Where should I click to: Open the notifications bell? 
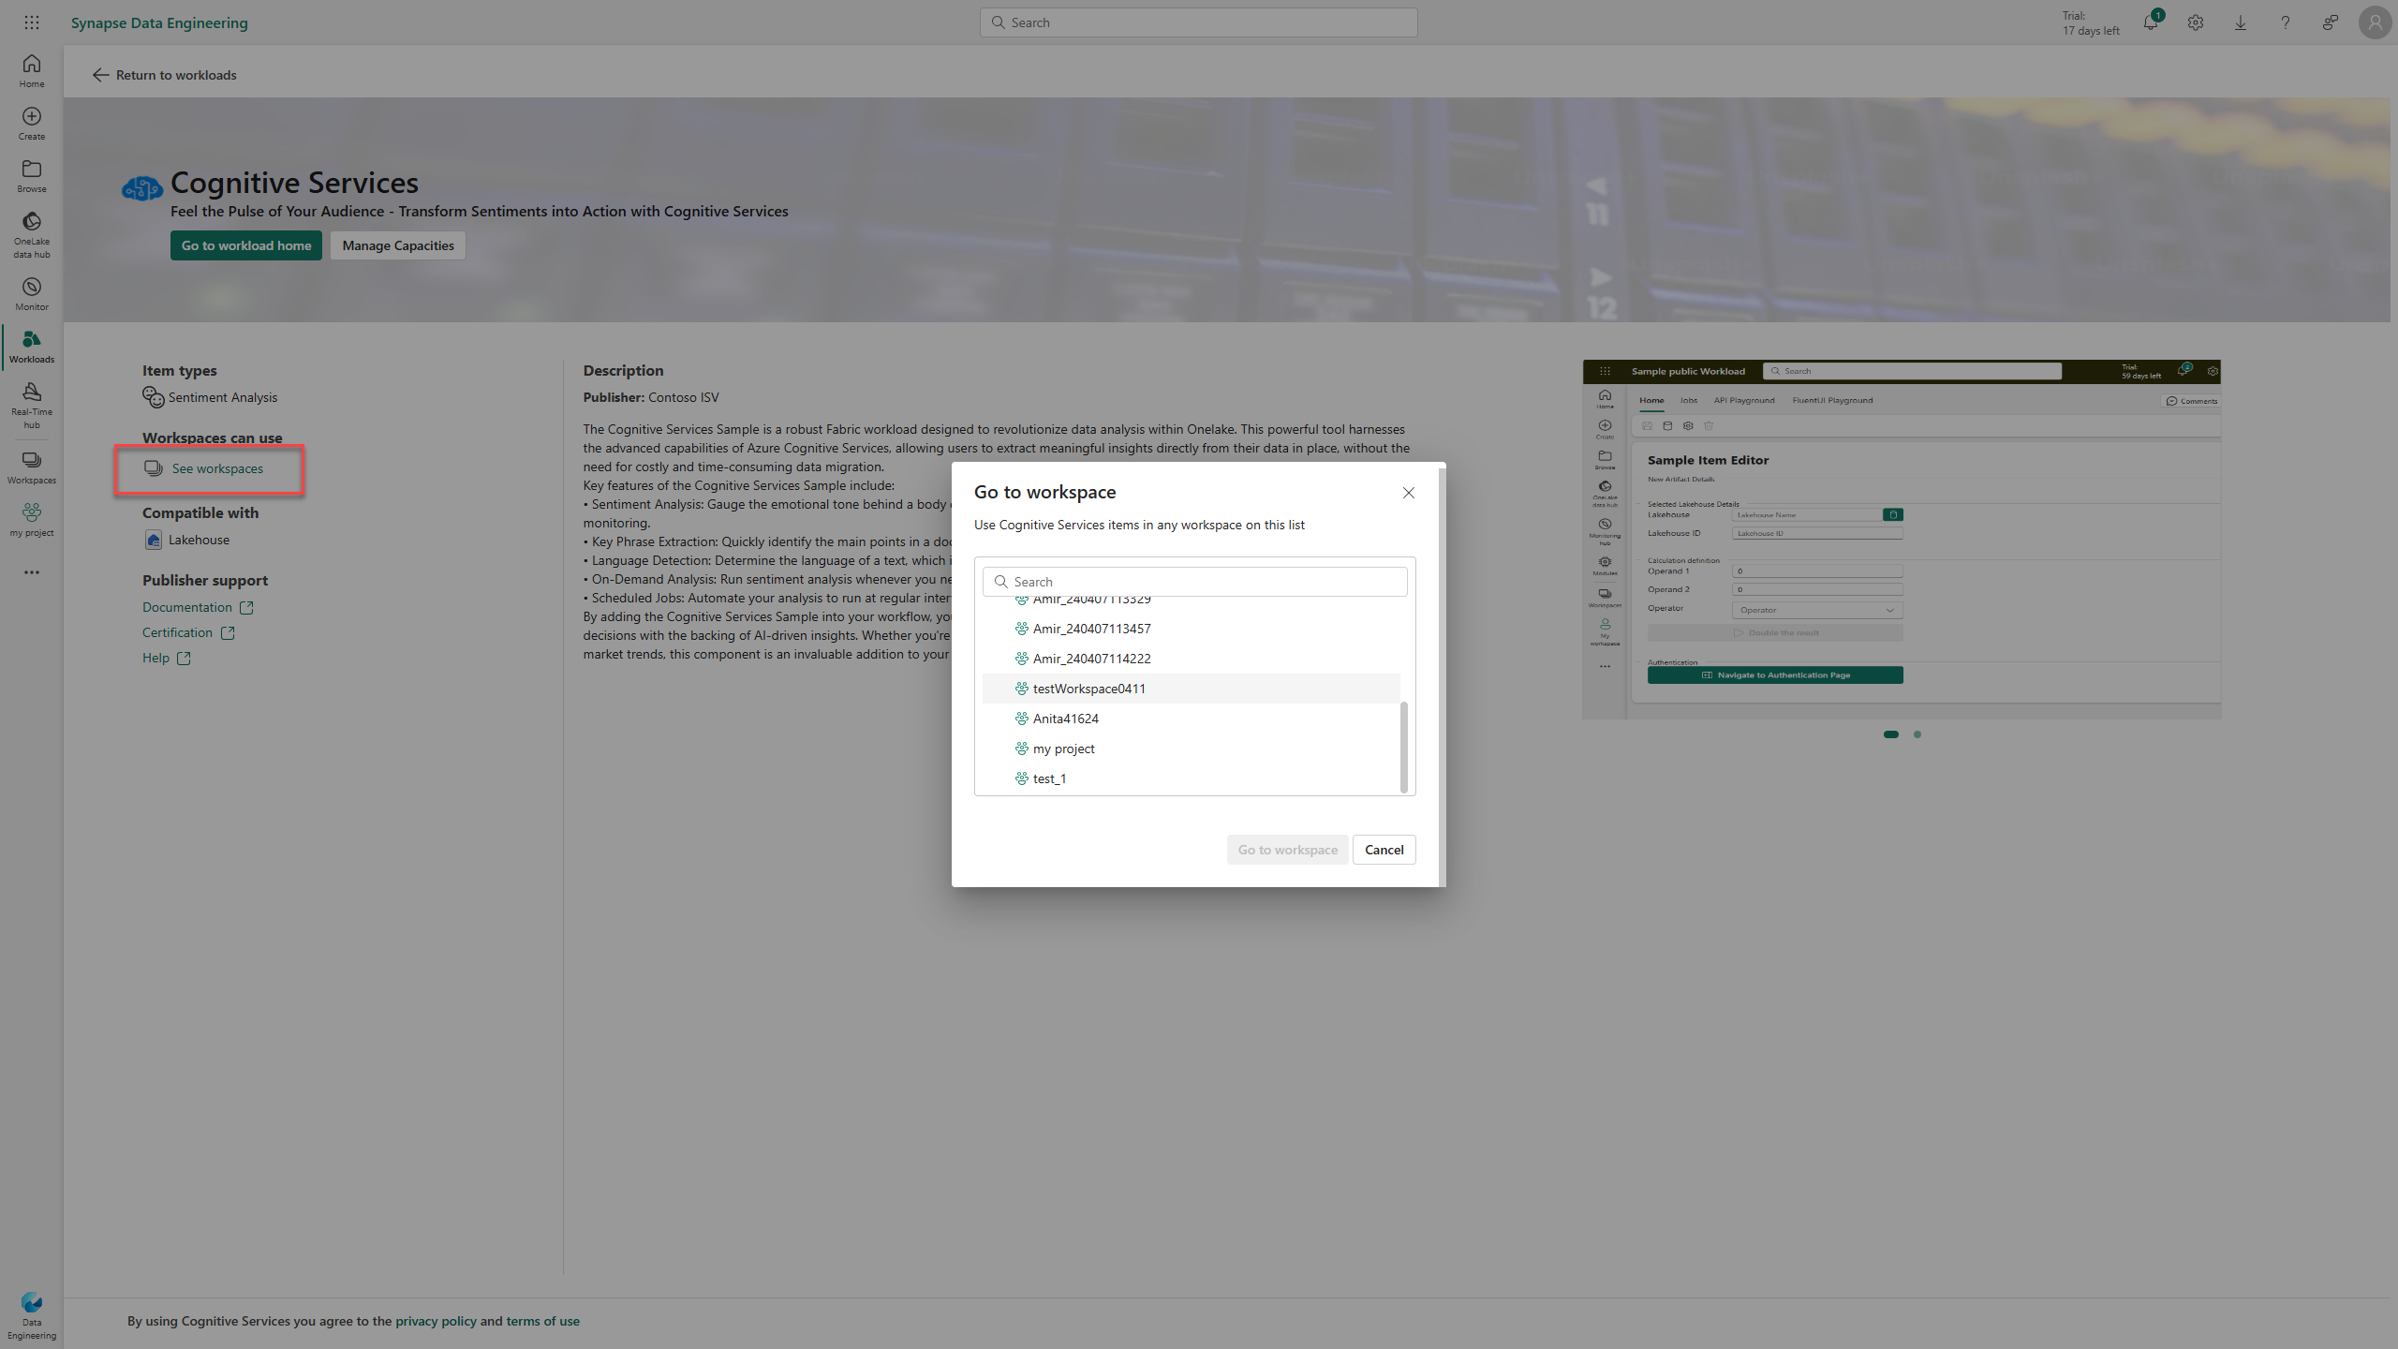pos(2151,22)
